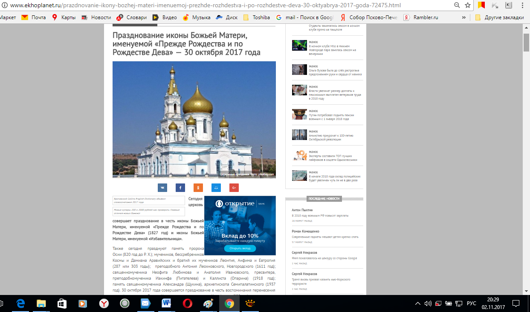Screen dimensions: 530x312
Task: Open the Mail app in the taskbar
Action: coord(145,303)
